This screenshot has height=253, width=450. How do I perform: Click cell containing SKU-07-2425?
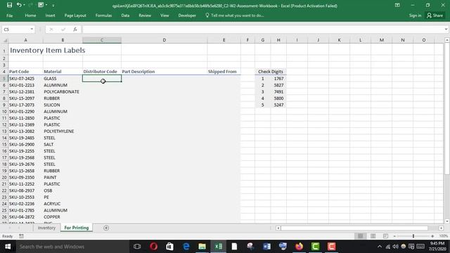25,78
